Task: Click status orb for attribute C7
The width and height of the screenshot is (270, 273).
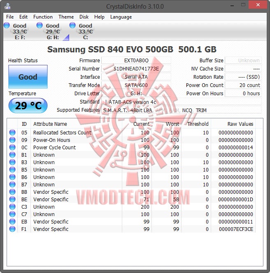Action: pyautogui.click(x=12, y=214)
